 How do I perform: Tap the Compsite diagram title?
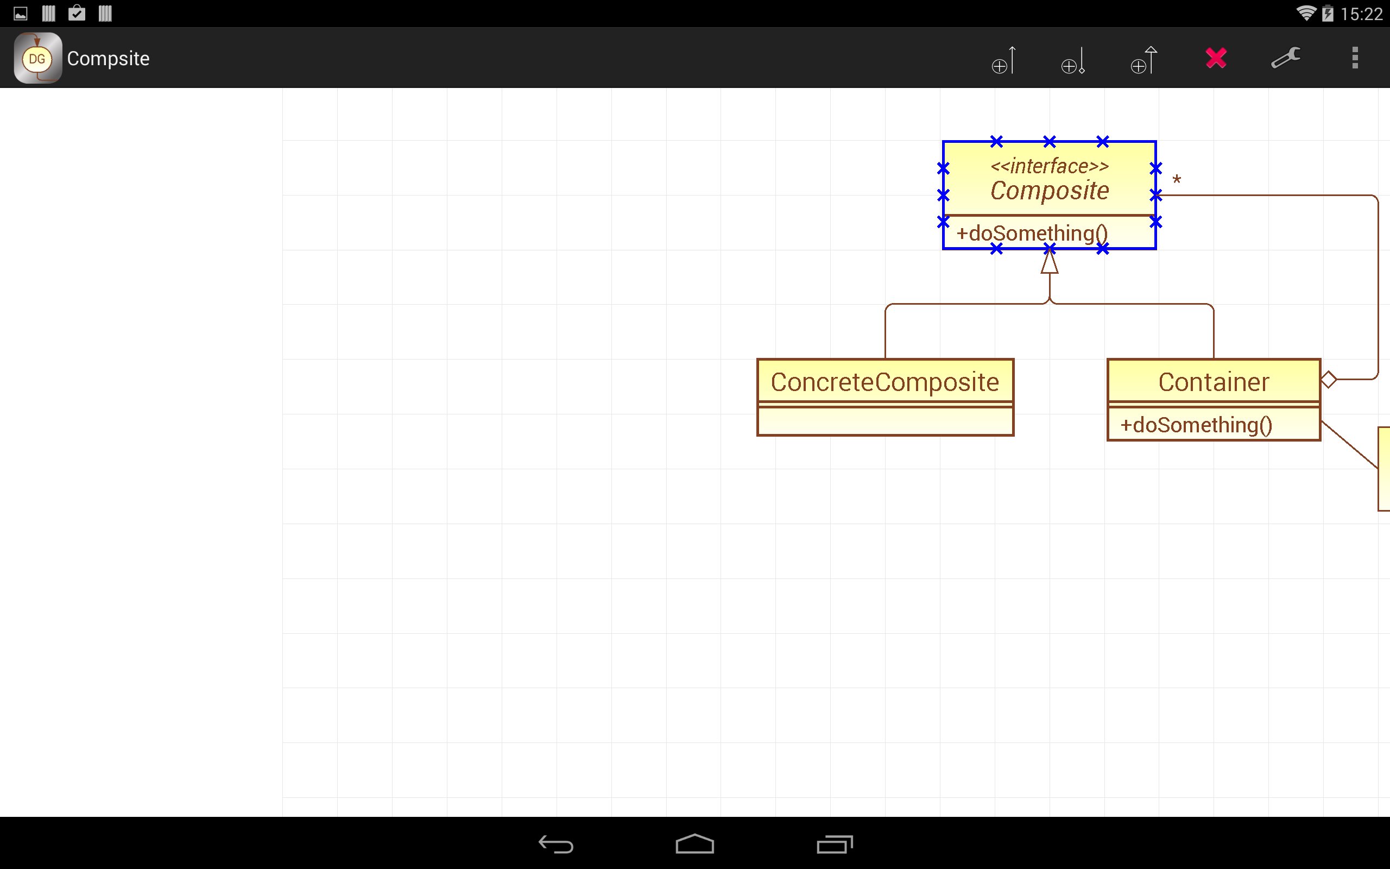[x=108, y=59]
